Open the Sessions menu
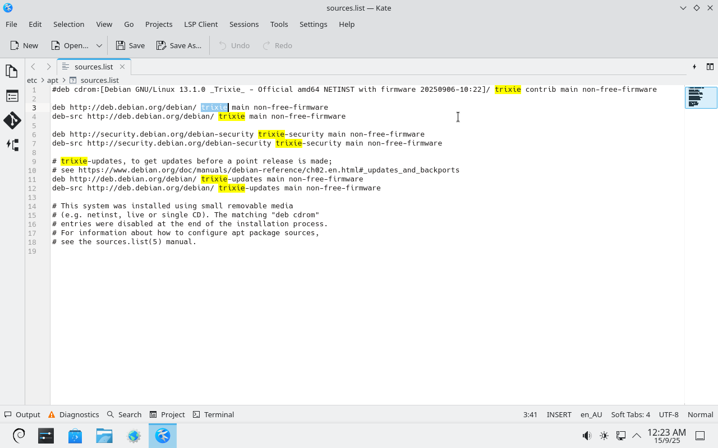The height and width of the screenshot is (448, 718). (244, 24)
